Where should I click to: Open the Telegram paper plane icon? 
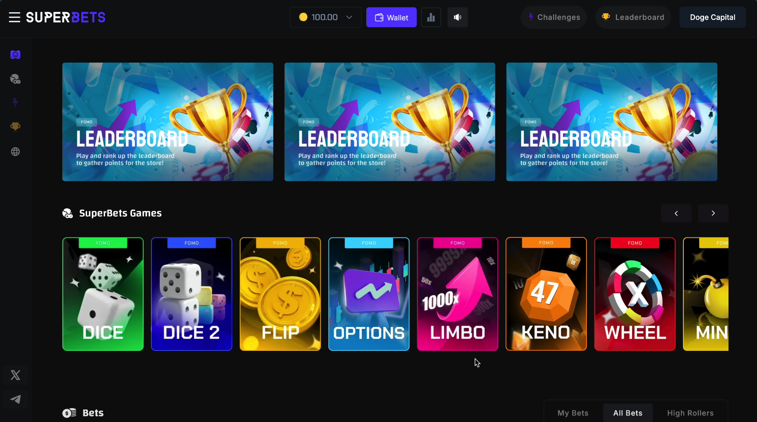(x=15, y=399)
